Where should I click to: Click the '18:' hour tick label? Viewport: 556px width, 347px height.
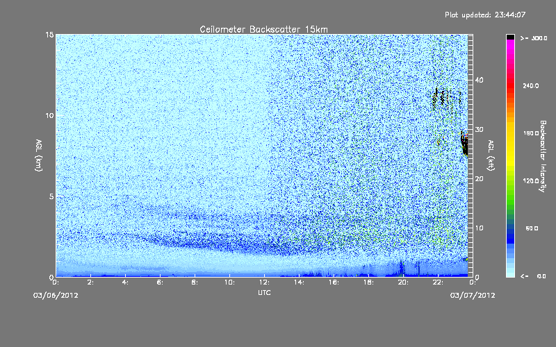(x=368, y=282)
